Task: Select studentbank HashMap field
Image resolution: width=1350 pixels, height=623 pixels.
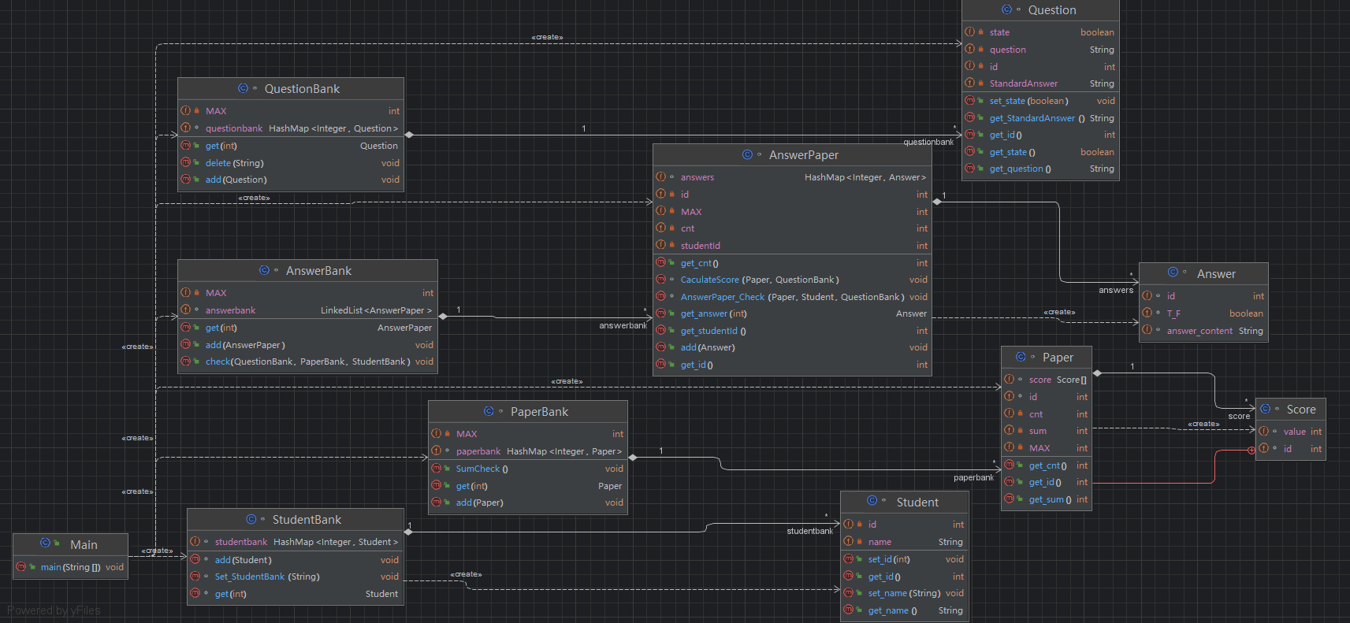Action: pos(296,542)
